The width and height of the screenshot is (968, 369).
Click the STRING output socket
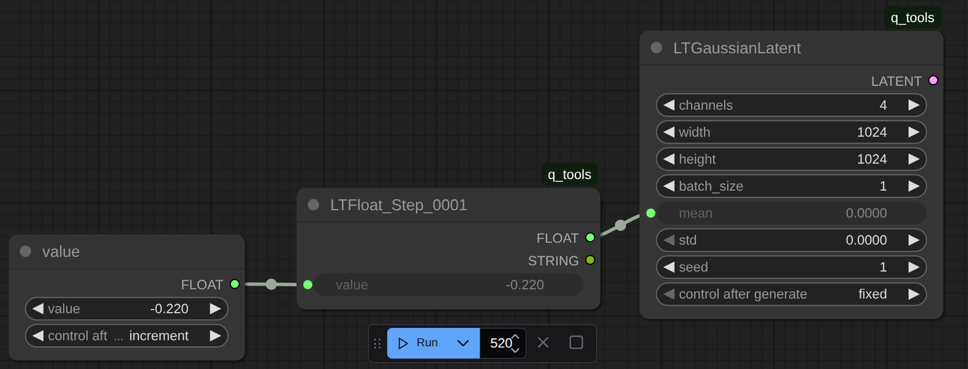pyautogui.click(x=590, y=260)
